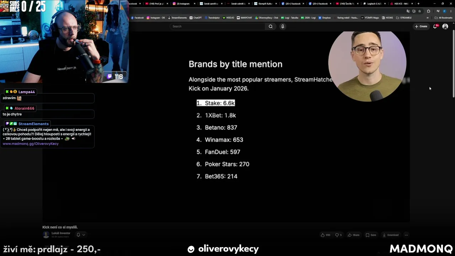Switch to the "Senát odmítl" tab
This screenshot has width=455, height=256.
(238, 4)
